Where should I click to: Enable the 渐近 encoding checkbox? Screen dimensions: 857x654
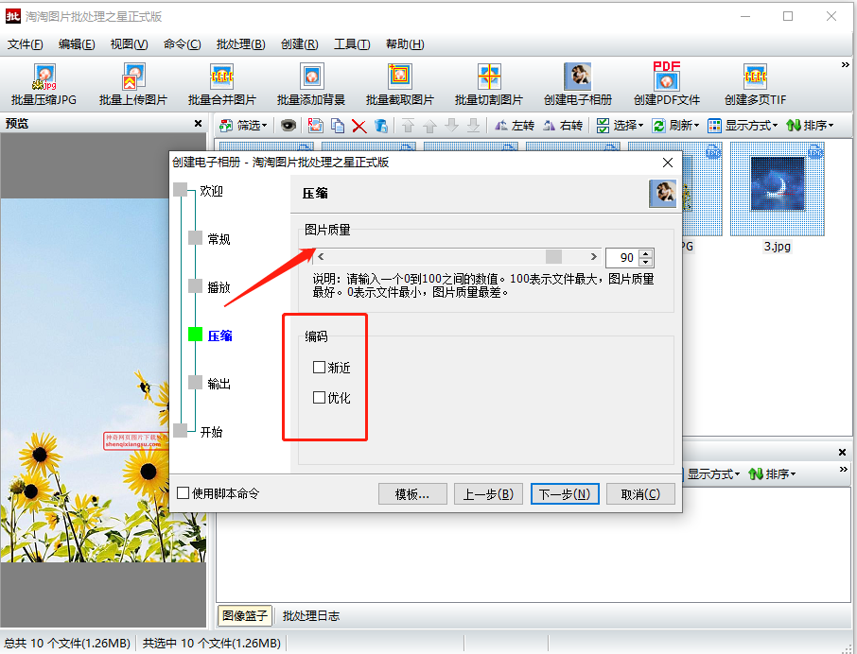pos(319,368)
